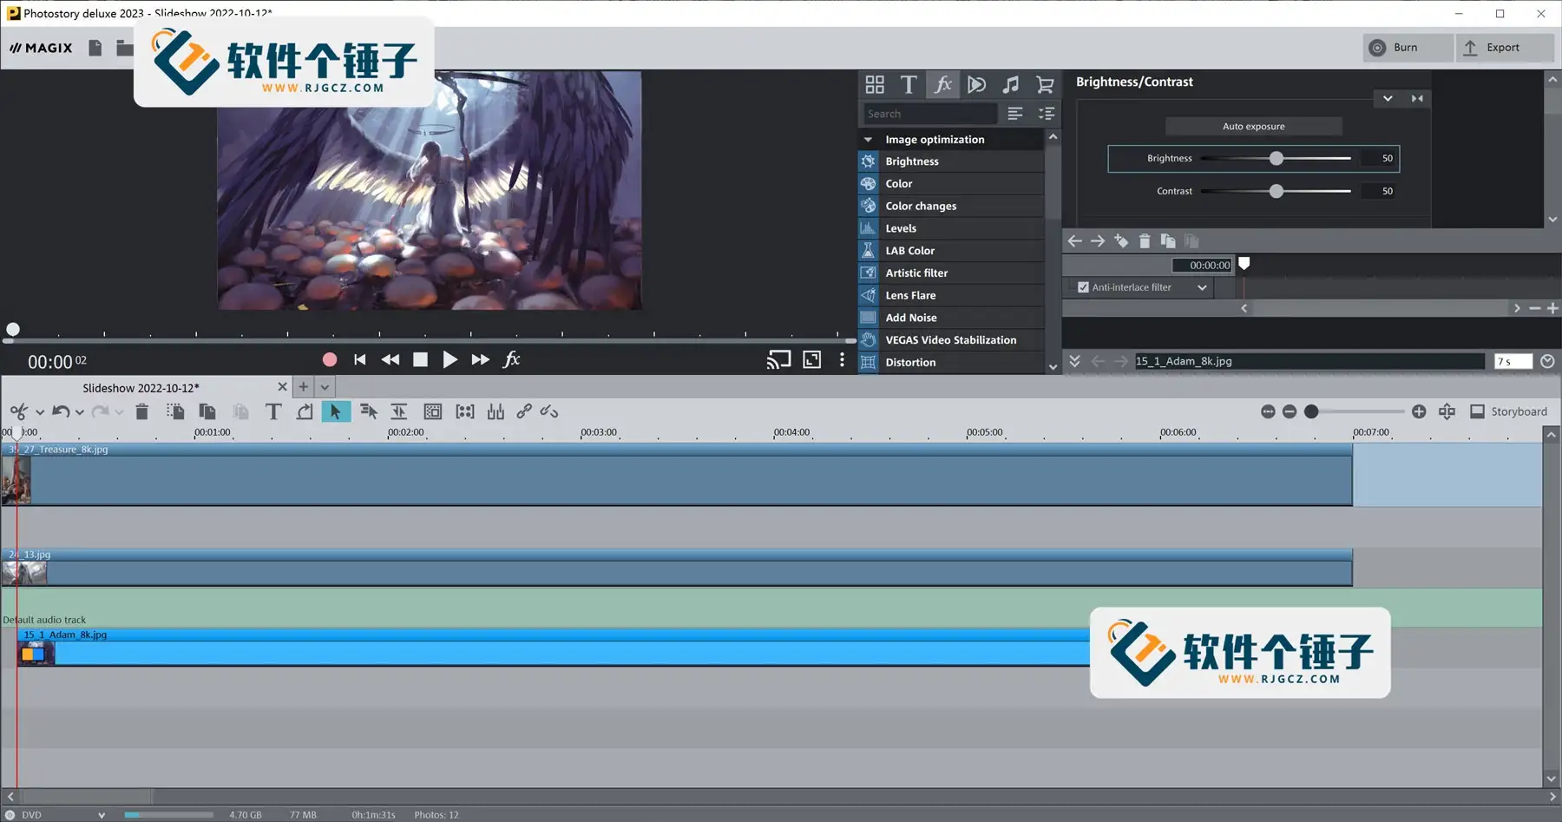
Task: Stop the preview playback
Action: click(420, 359)
